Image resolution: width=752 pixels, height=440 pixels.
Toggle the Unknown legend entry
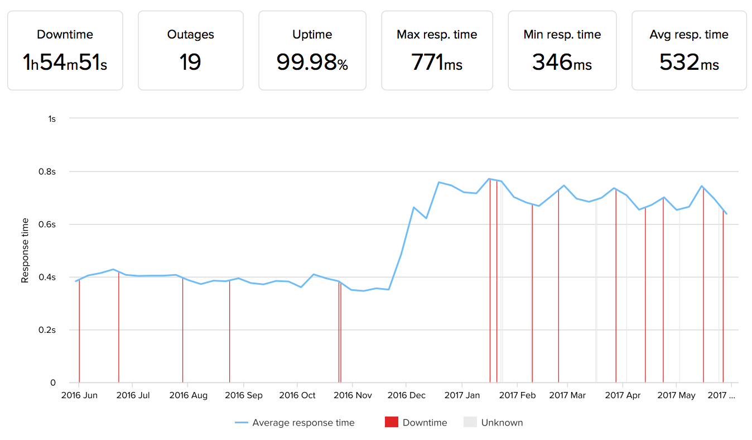[493, 423]
